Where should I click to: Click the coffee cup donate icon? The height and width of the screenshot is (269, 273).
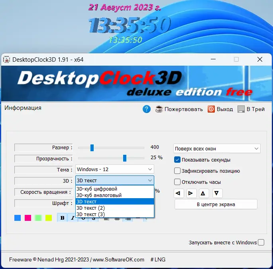(x=159, y=109)
